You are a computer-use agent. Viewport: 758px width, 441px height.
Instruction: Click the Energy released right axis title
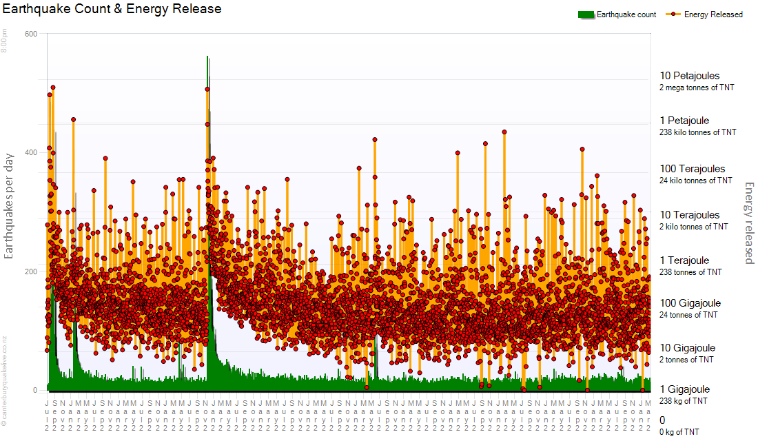point(749,223)
